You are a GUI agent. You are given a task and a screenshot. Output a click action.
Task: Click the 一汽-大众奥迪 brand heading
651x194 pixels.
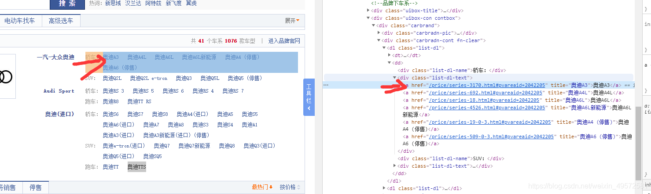pyautogui.click(x=56, y=57)
